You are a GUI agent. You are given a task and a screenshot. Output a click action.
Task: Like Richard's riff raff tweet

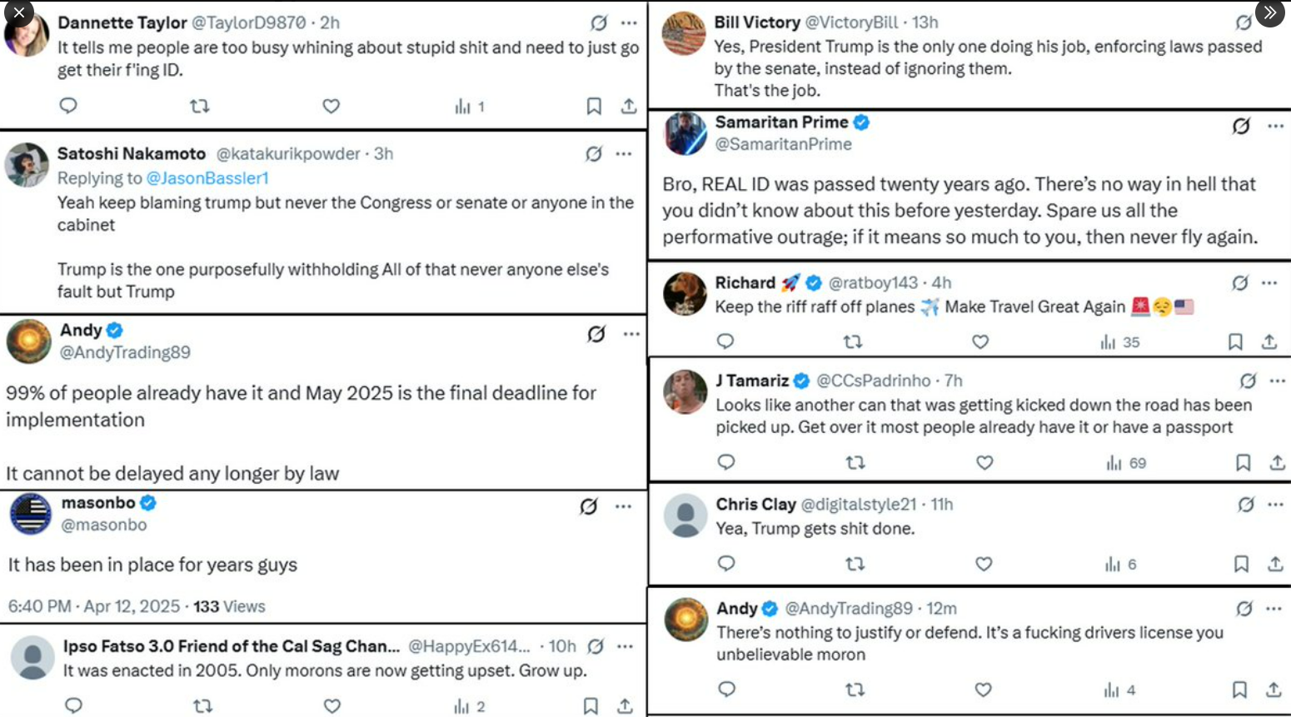(980, 341)
